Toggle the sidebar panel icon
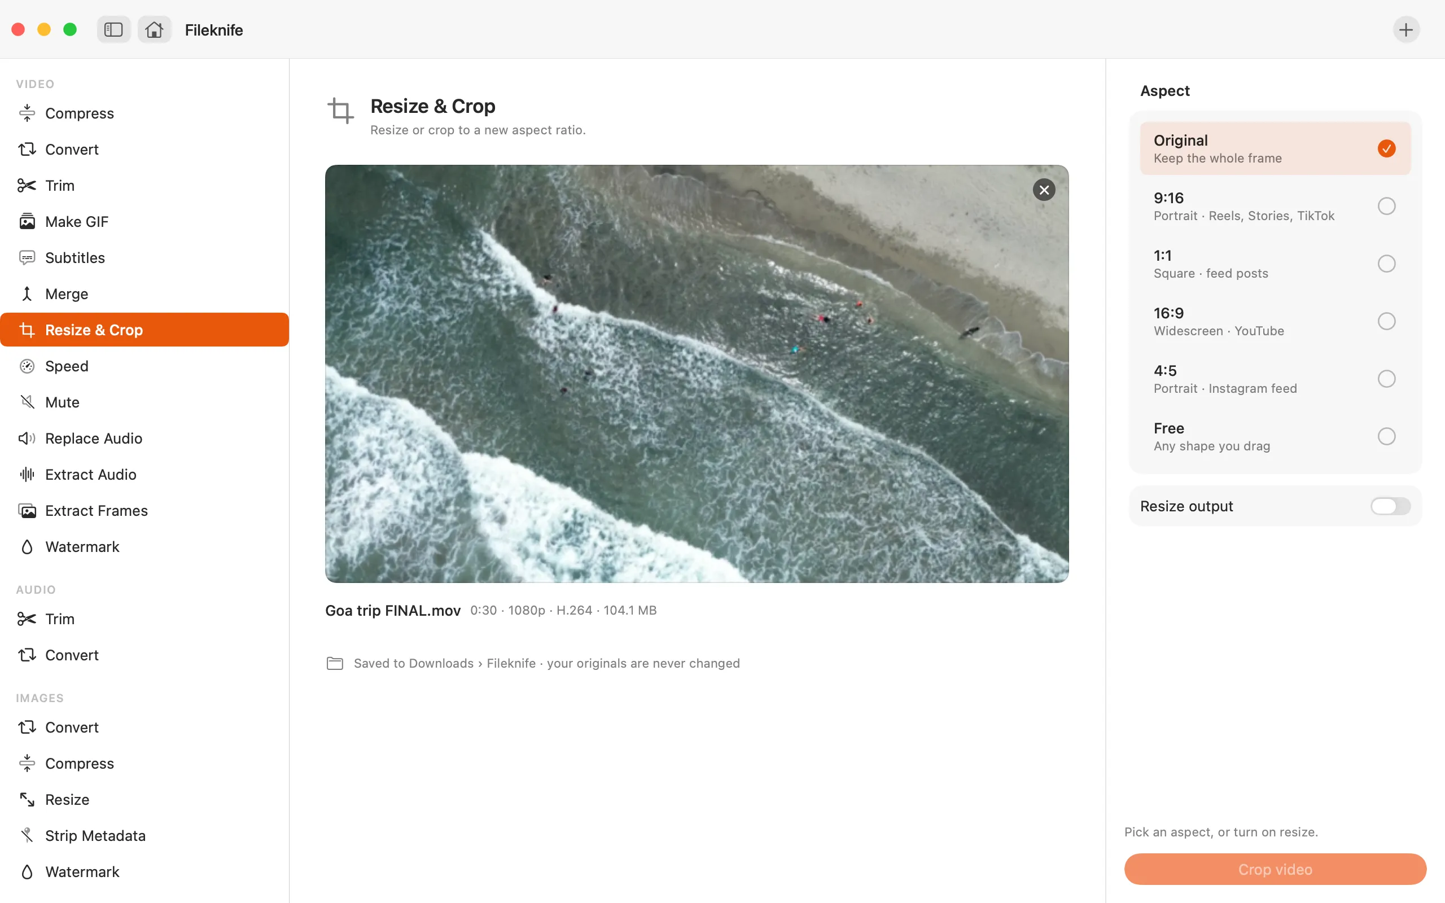This screenshot has width=1445, height=903. pos(113,29)
